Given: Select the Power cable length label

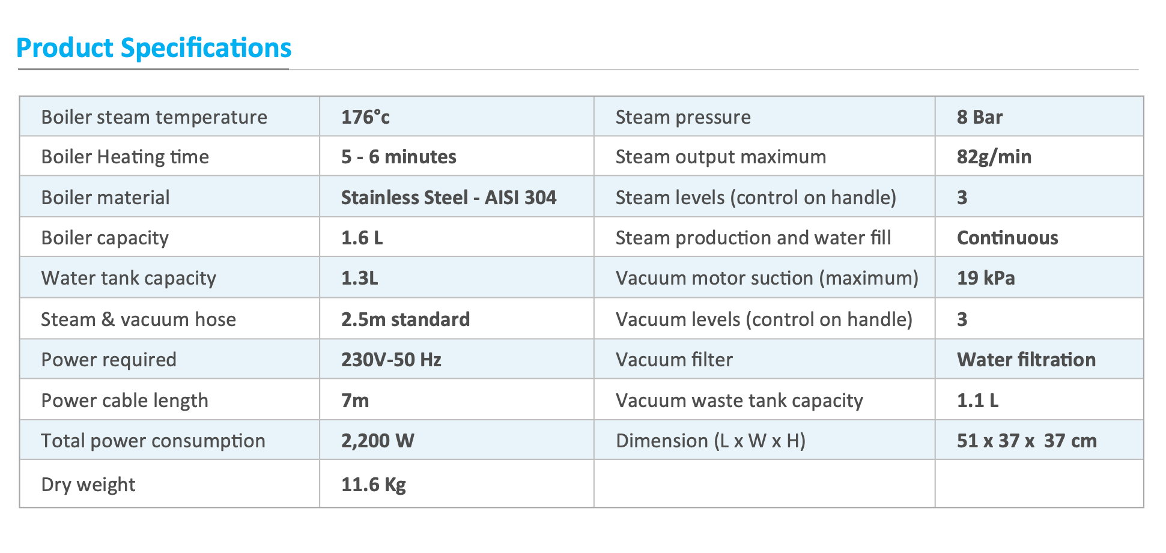Looking at the screenshot, I should coord(124,400).
